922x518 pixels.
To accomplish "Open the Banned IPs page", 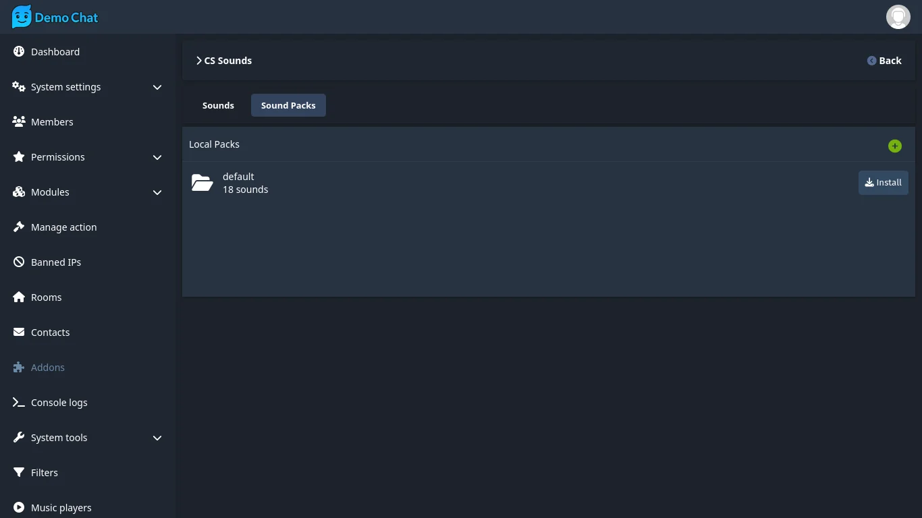I will tap(55, 262).
